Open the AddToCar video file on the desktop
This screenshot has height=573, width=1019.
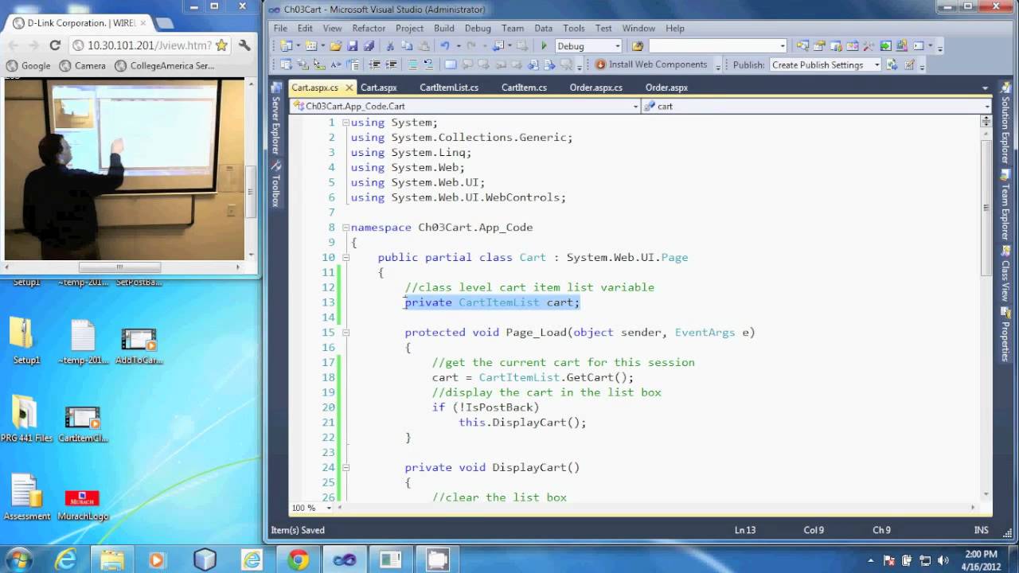pyautogui.click(x=139, y=345)
